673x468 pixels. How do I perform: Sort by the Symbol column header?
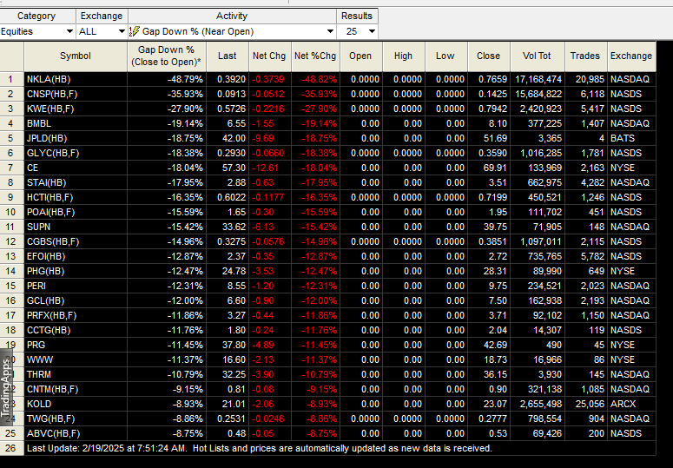(76, 56)
